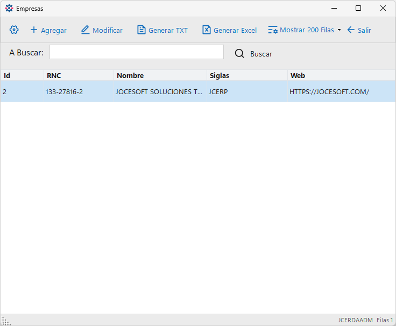Click the pencil icon for Modificar
396x326 pixels.
tap(86, 30)
